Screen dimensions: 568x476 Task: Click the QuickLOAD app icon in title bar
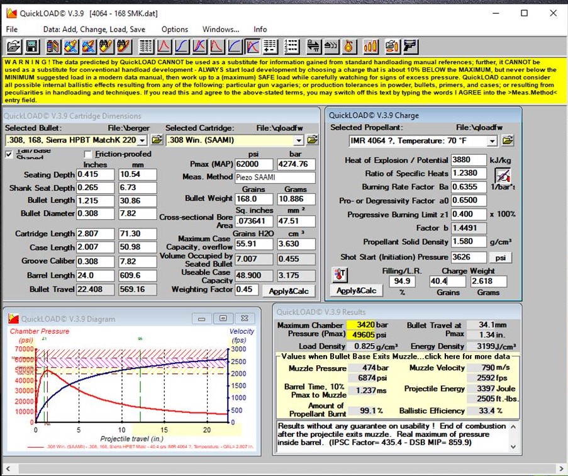[11, 13]
